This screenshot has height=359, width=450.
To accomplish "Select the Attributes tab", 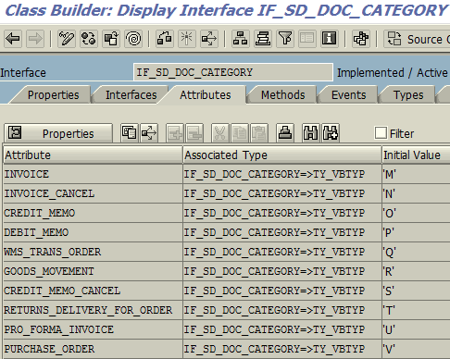I will click(x=206, y=95).
